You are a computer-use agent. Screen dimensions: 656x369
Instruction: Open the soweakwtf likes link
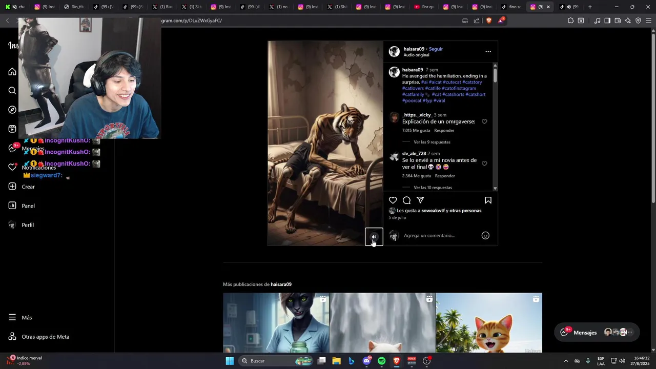click(x=433, y=211)
